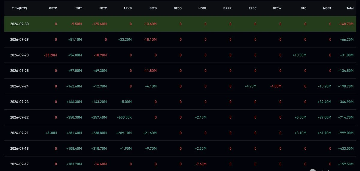Select the +999.00M total value
360x171 pixels.
pyautogui.click(x=346, y=133)
